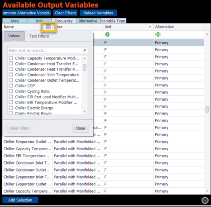Open the Name column filter dropdown

[x=48, y=27]
